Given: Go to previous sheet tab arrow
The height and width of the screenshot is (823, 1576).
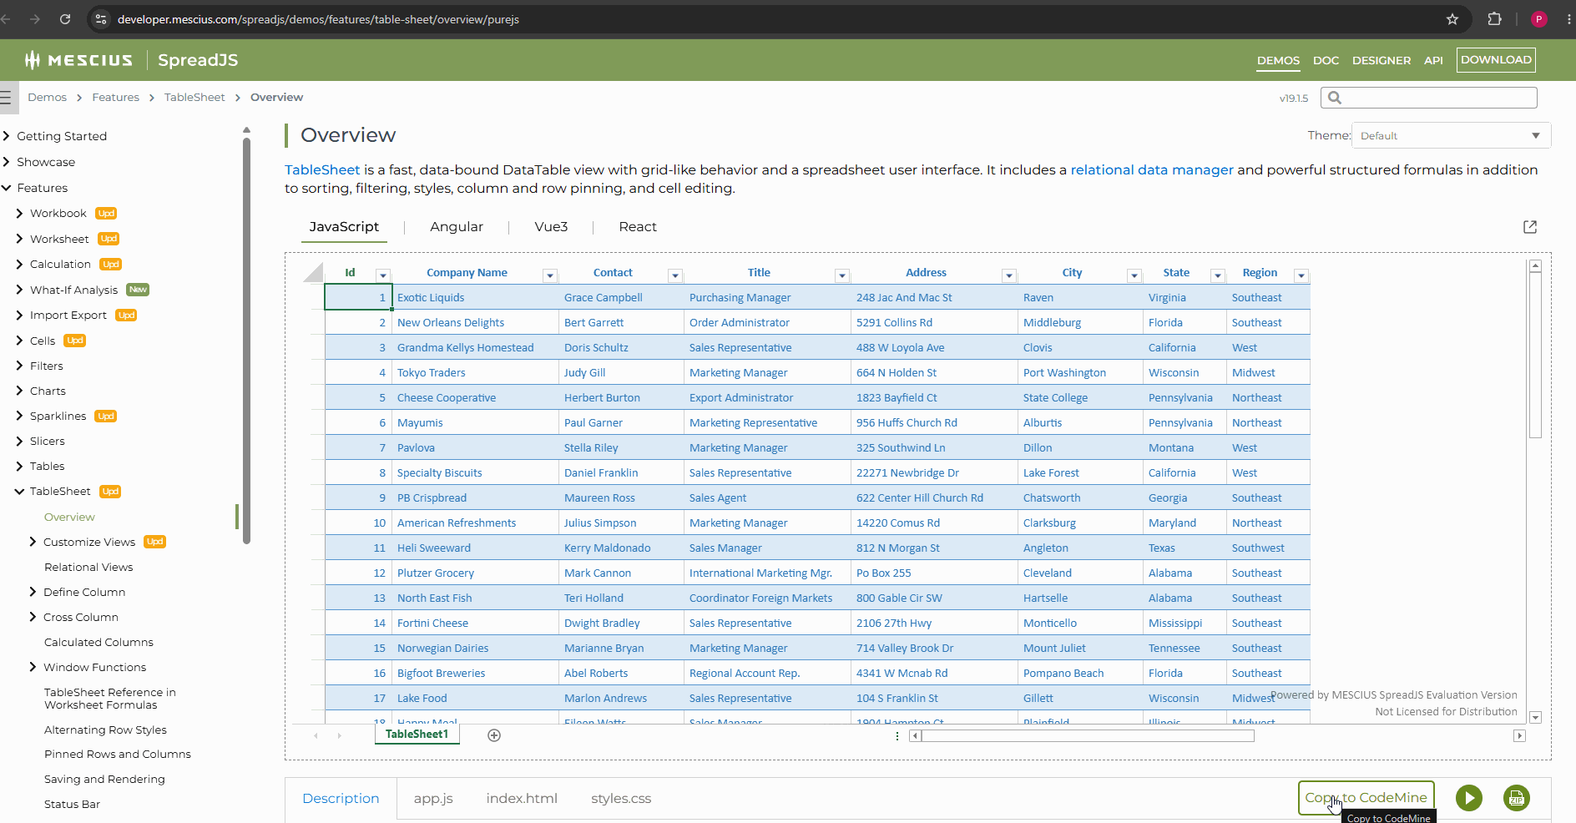Looking at the screenshot, I should [x=316, y=735].
